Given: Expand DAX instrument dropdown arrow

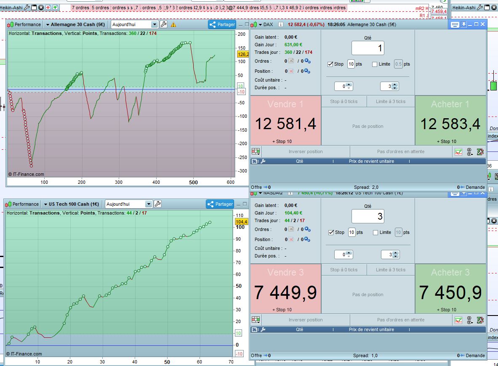Looking at the screenshot, I should pos(260,25).
